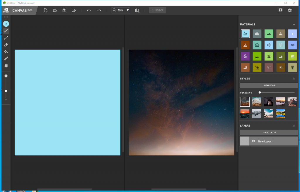The image size is (300, 192).
Task: Toggle New Layer 1 visibility eye
Action: (253, 141)
